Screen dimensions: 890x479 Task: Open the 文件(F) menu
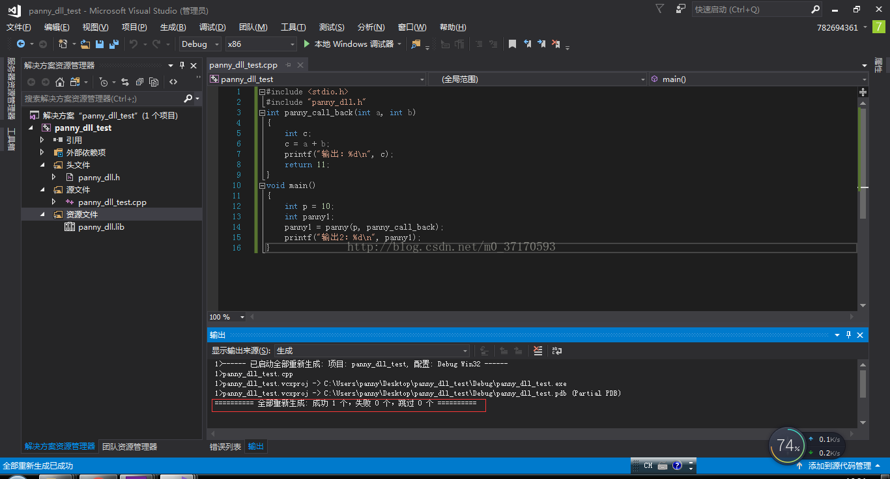coord(18,27)
